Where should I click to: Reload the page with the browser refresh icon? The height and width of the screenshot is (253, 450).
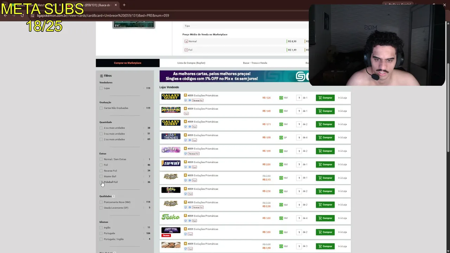click(22, 15)
